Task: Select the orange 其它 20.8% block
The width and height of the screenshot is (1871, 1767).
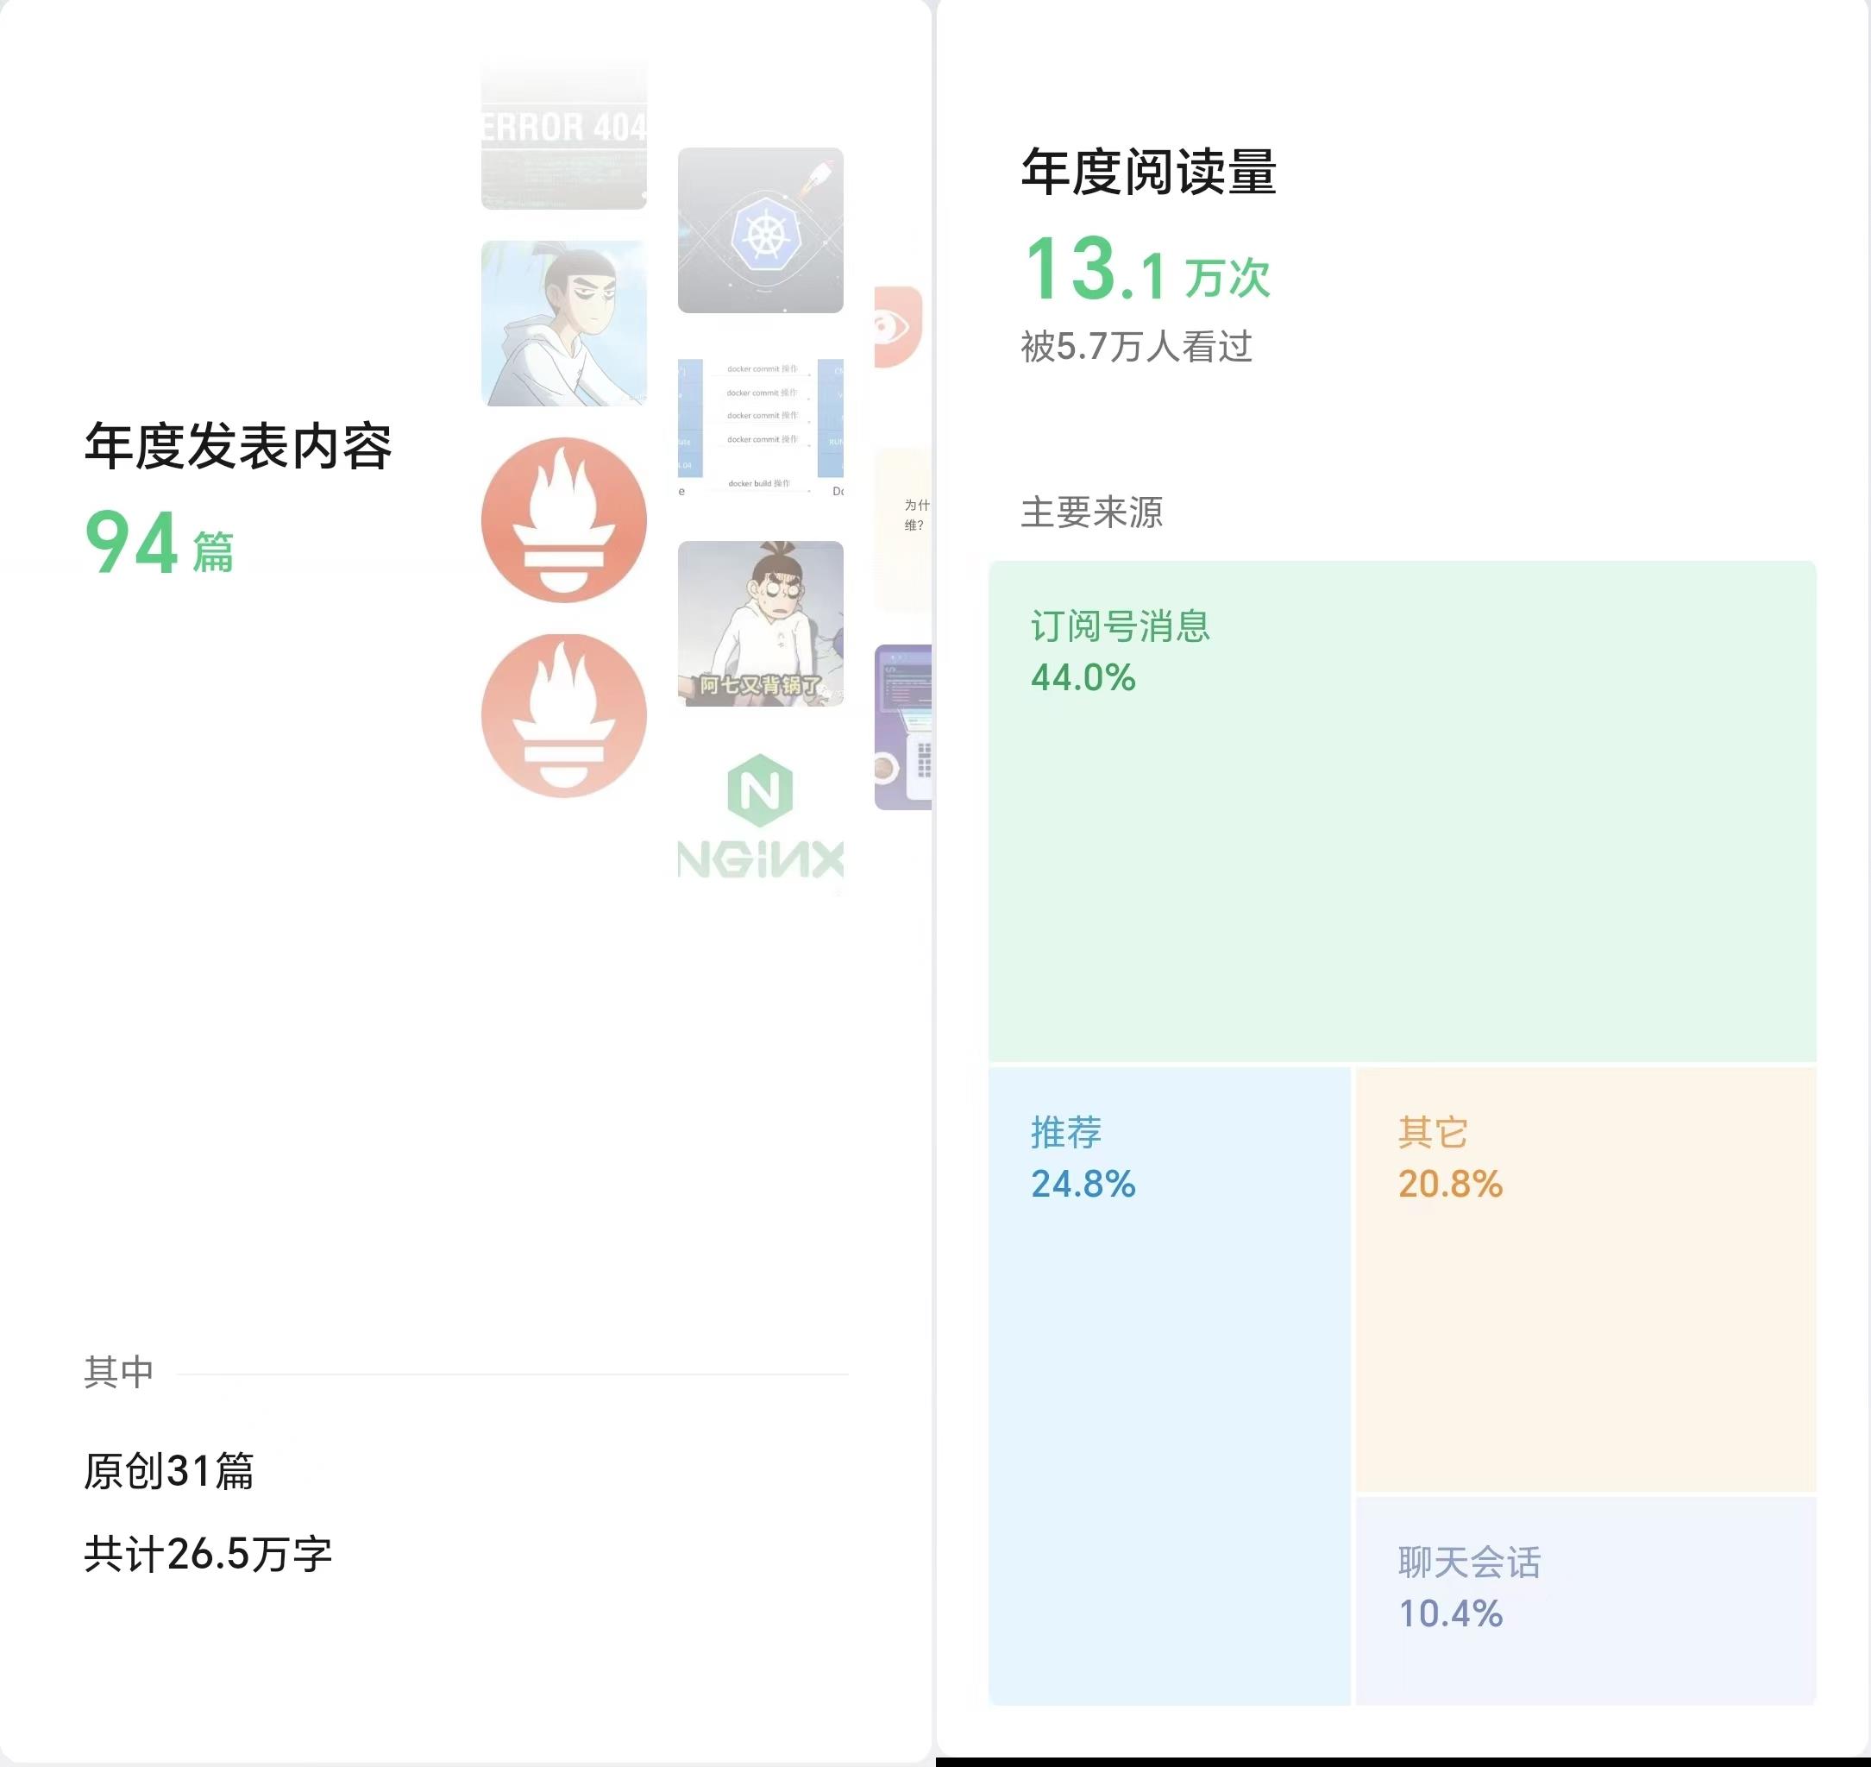Action: pyautogui.click(x=1585, y=1280)
